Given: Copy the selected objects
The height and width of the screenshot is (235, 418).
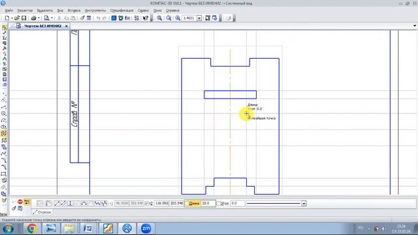Looking at the screenshot, I should pyautogui.click(x=66, y=18).
